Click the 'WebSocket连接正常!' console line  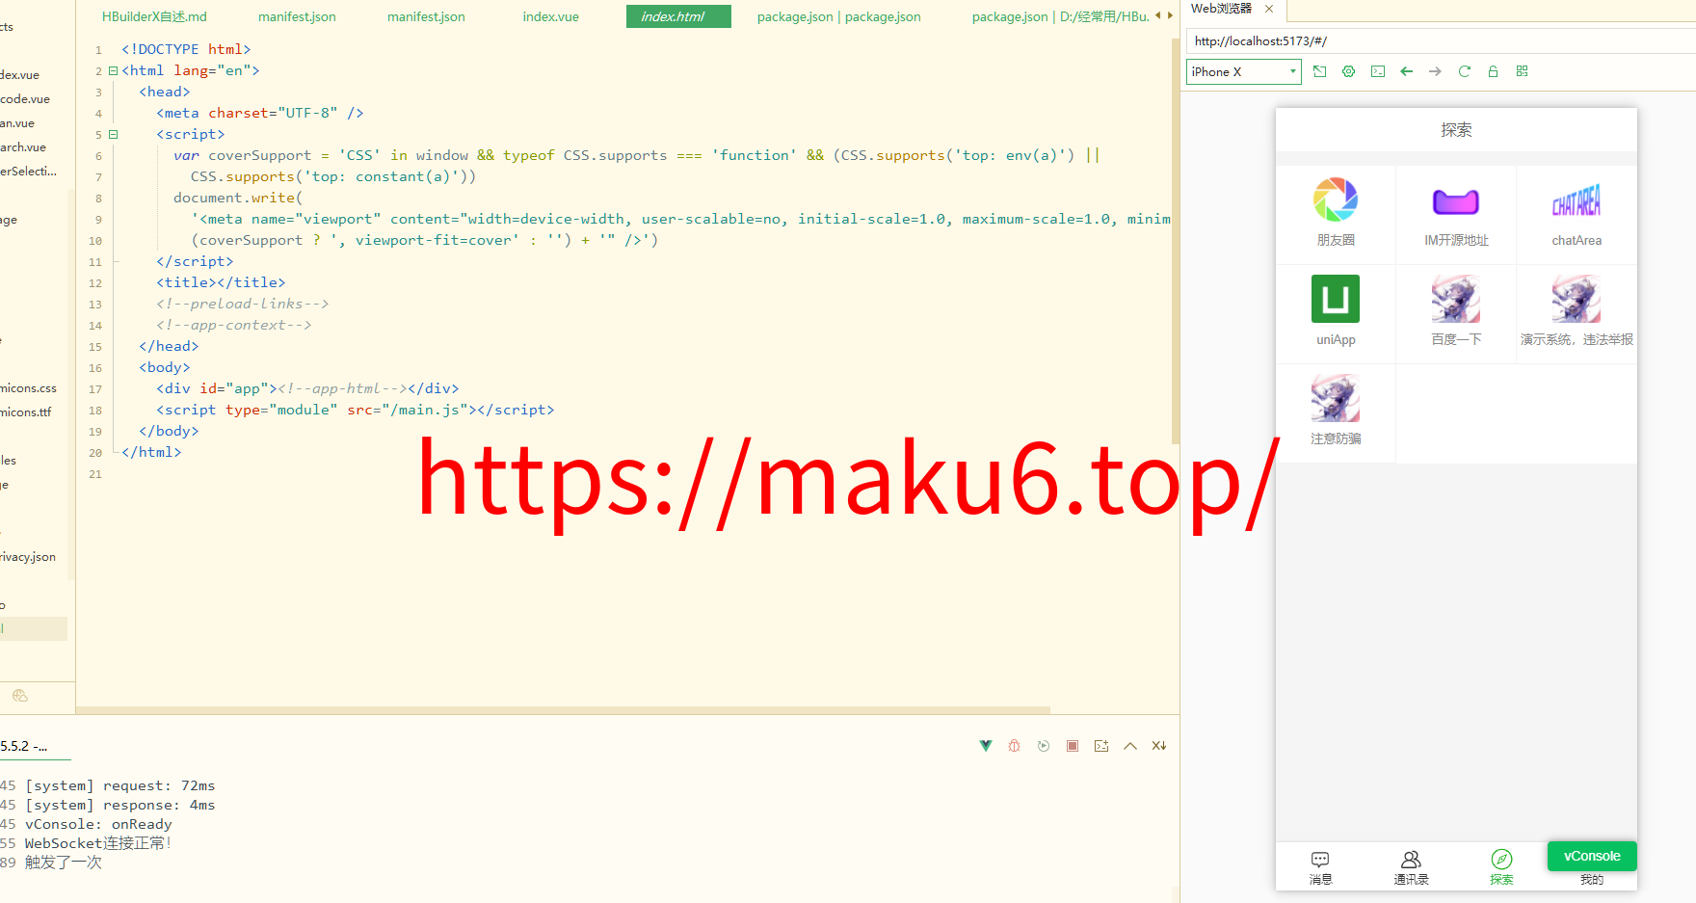click(x=98, y=843)
